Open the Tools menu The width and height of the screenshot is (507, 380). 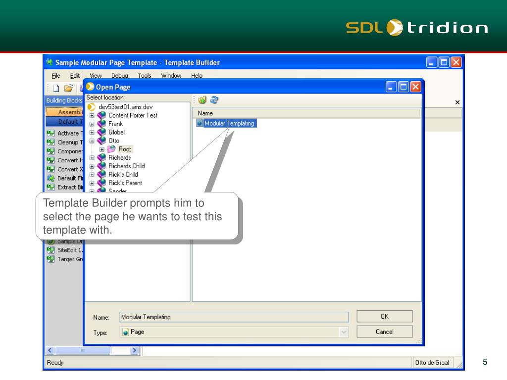click(x=145, y=76)
